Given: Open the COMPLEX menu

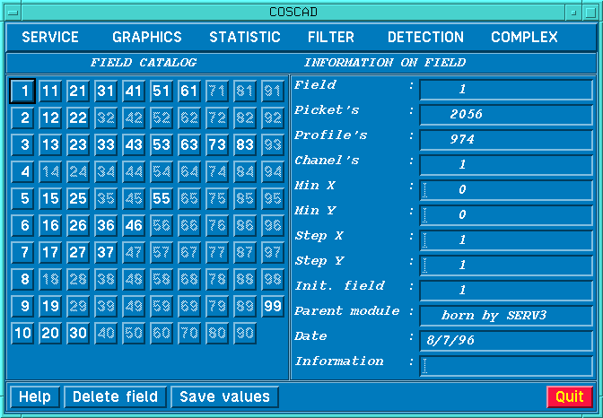Looking at the screenshot, I should (x=524, y=38).
